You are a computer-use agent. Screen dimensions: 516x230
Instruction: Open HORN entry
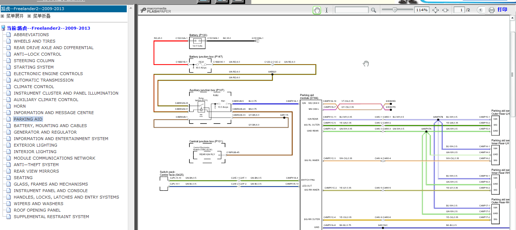[20, 106]
